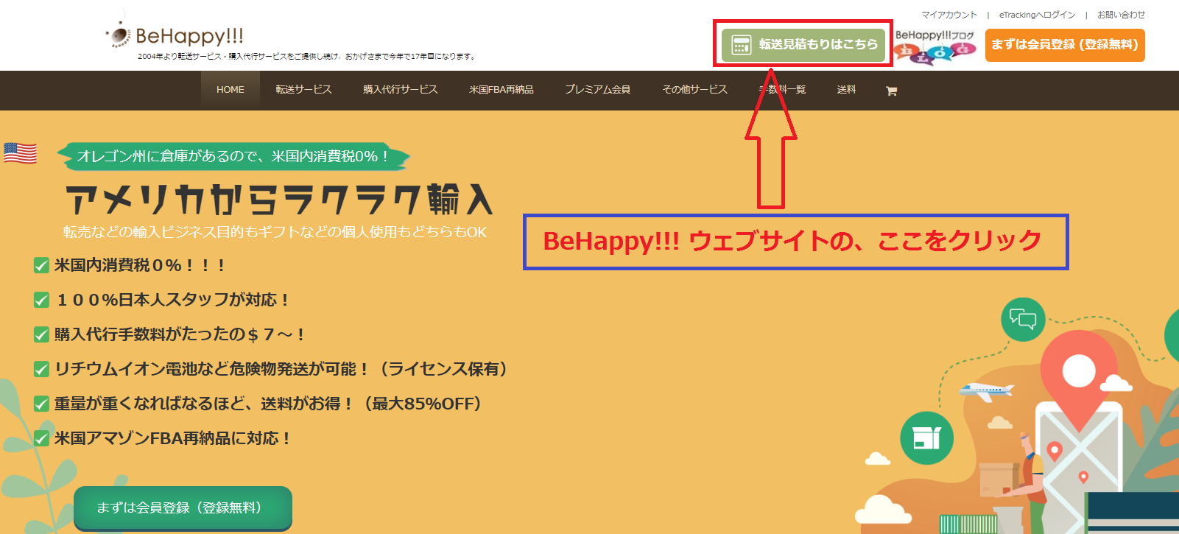Click the BeHappy!!! logo
Image resolution: width=1179 pixels, height=534 pixels.
pos(175,35)
